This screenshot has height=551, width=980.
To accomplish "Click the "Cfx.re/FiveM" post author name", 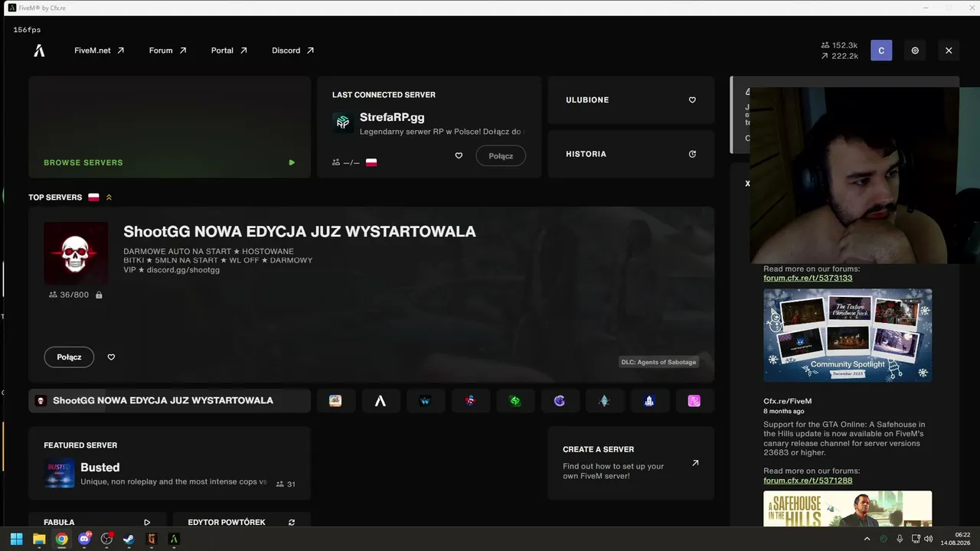I will click(787, 401).
